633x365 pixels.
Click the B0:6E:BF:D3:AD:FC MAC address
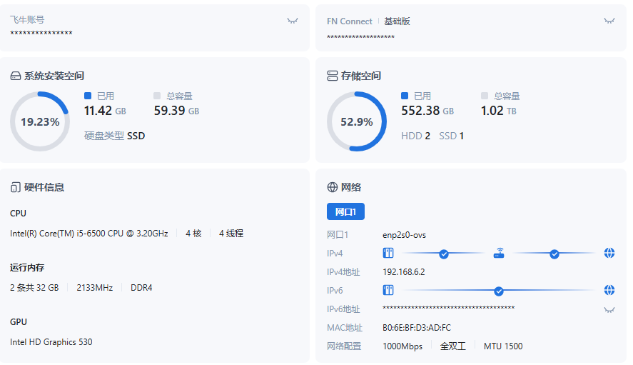tap(417, 328)
